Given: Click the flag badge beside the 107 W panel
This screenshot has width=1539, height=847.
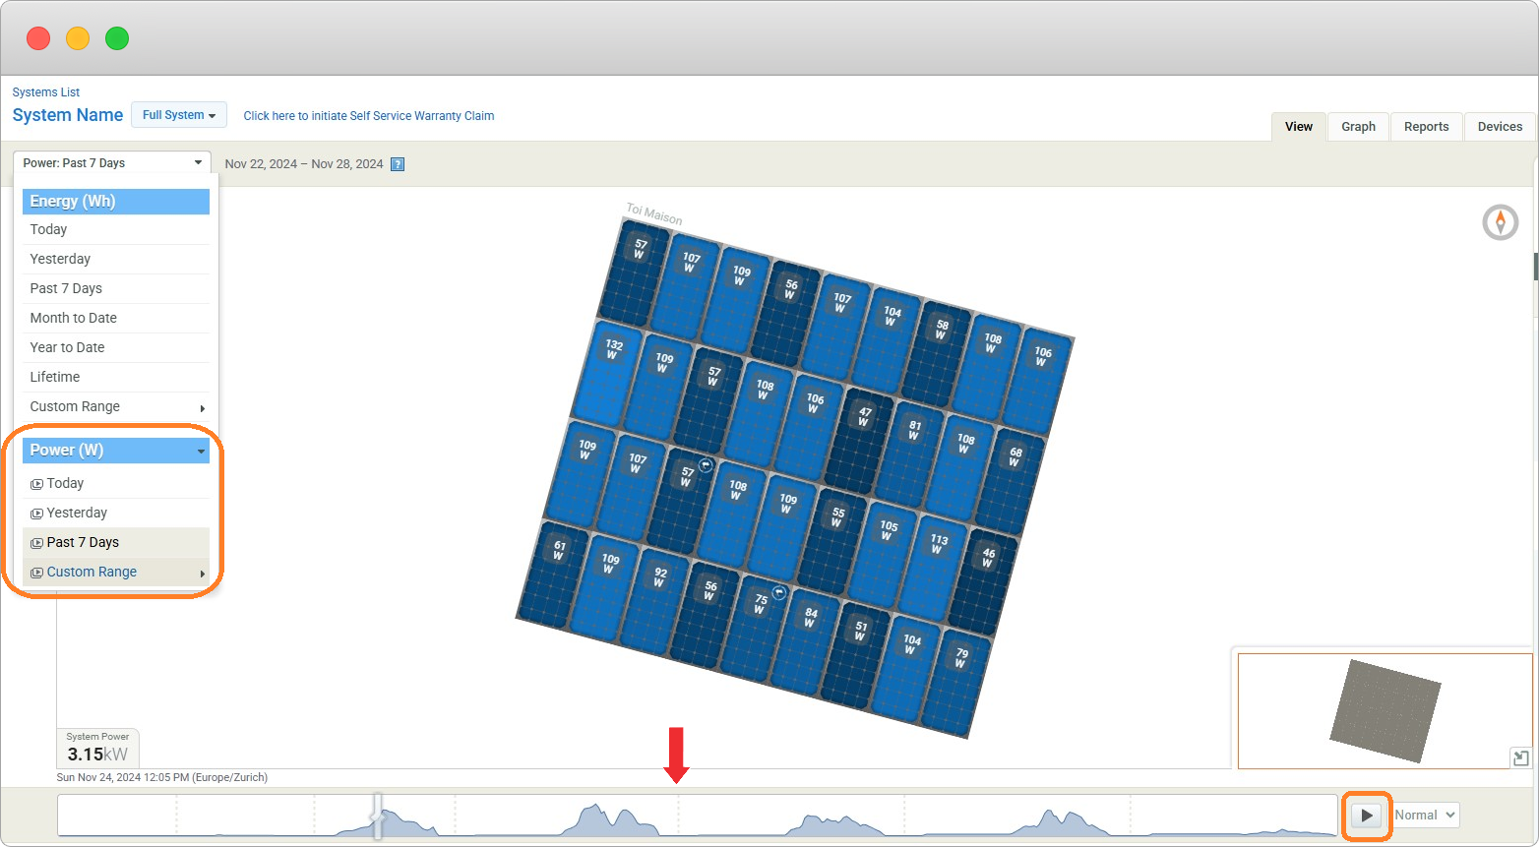Looking at the screenshot, I should [x=705, y=465].
